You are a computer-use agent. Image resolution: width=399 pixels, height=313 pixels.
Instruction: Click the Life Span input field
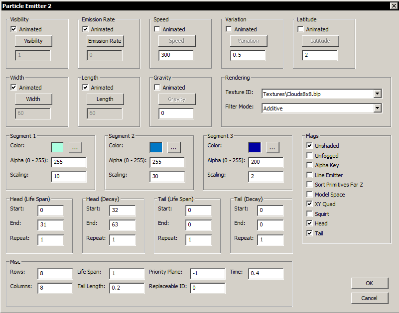pos(127,274)
